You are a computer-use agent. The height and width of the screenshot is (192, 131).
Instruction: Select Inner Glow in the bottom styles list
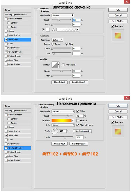coord(17,135)
